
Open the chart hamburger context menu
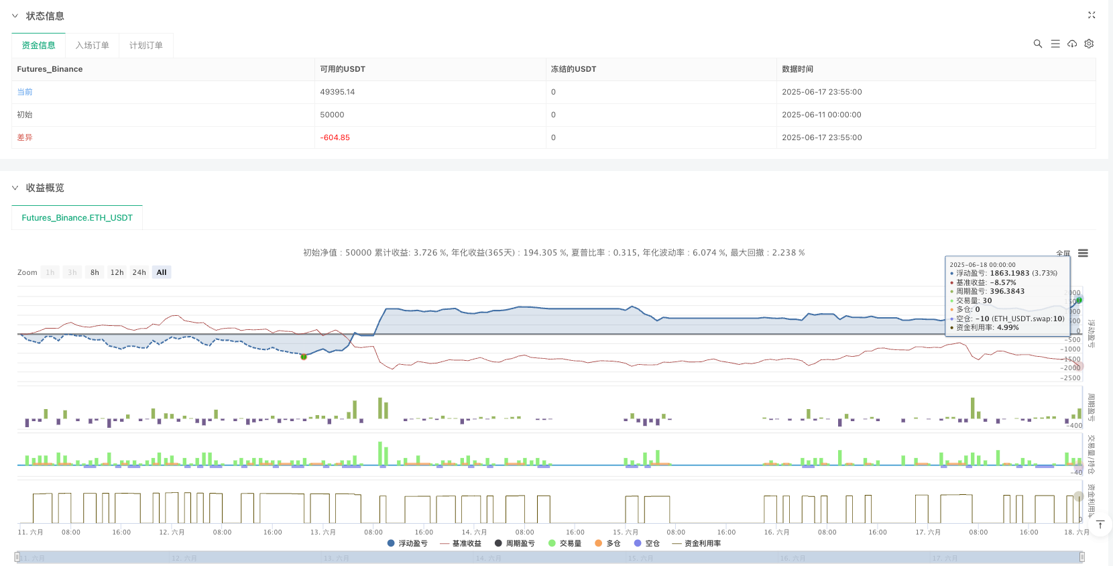click(x=1083, y=253)
